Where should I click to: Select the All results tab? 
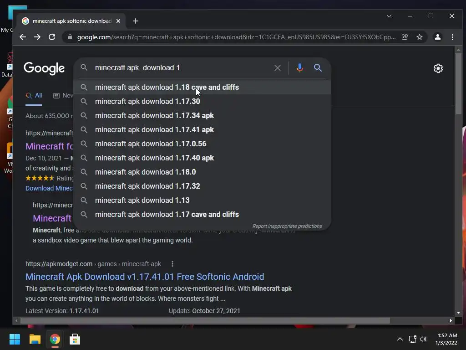34,96
